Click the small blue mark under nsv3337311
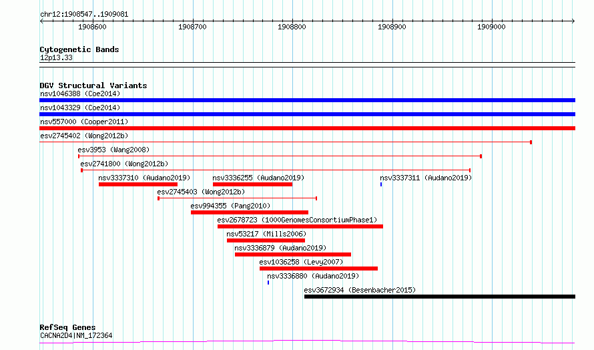This screenshot has width=594, height=350. [x=381, y=184]
